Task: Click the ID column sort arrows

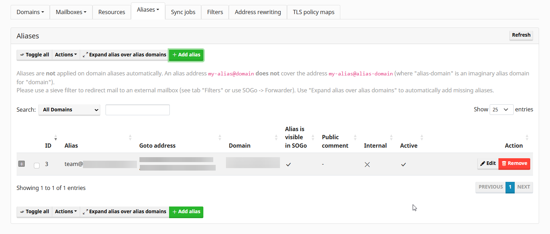Action: (x=55, y=137)
